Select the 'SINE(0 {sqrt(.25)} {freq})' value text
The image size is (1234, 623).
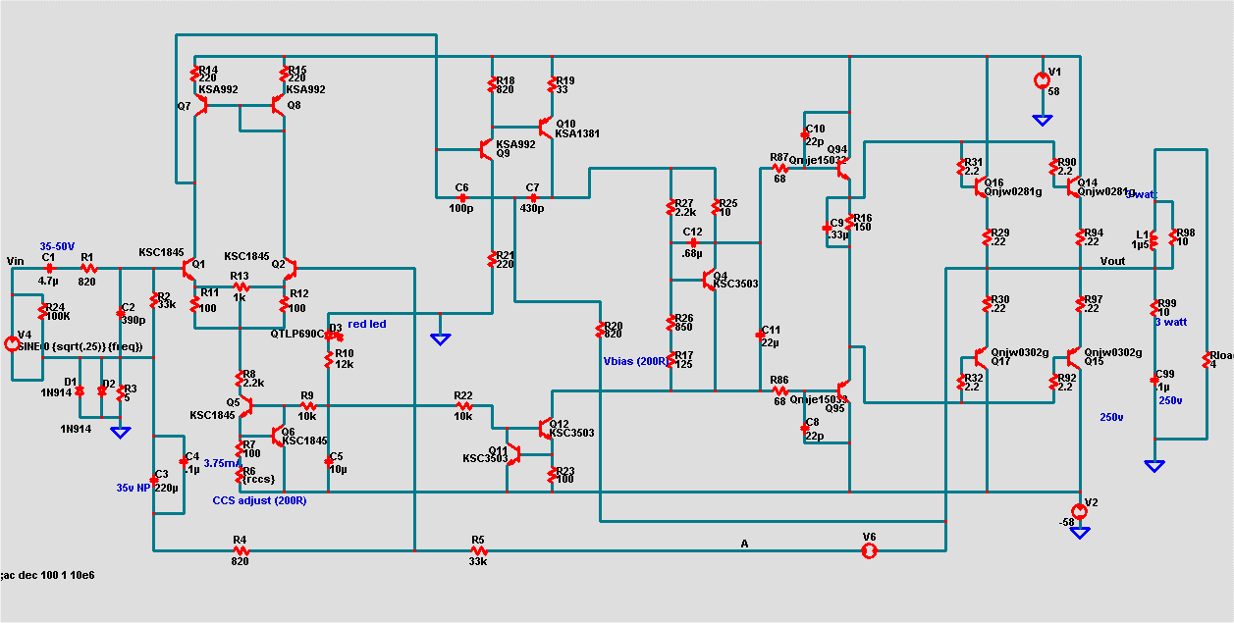pos(79,346)
